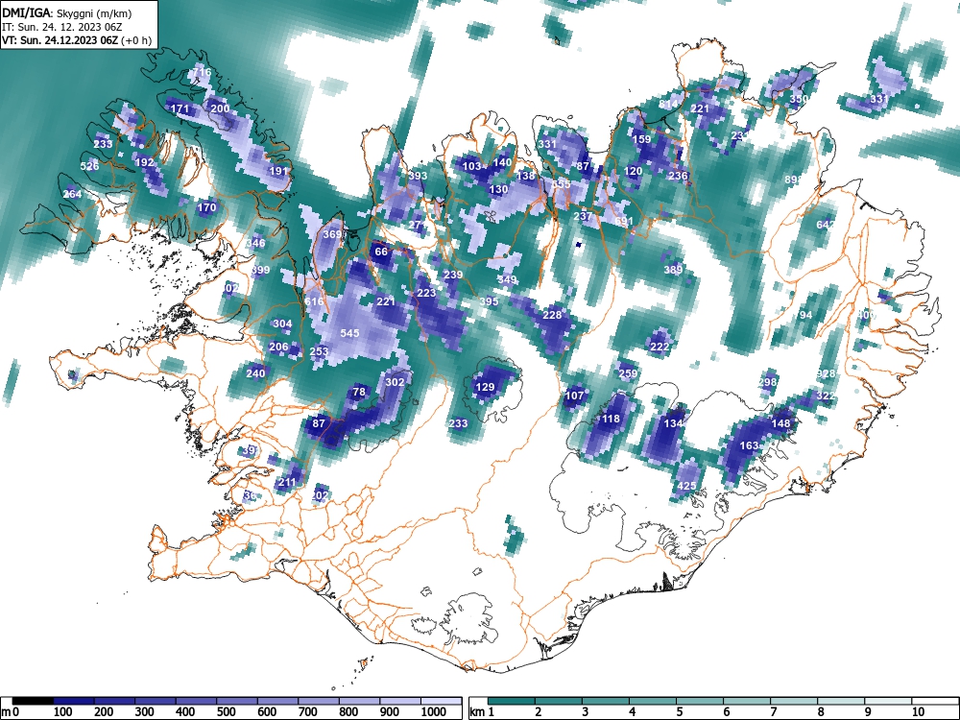Click the 'km' unit label on the legend
Viewport: 960px width, 720px height.
(477, 712)
